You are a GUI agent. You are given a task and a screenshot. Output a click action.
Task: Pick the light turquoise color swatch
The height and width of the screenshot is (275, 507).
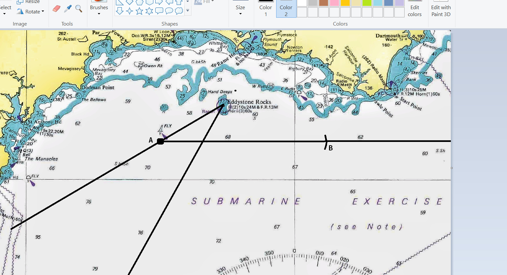pyautogui.click(x=378, y=3)
